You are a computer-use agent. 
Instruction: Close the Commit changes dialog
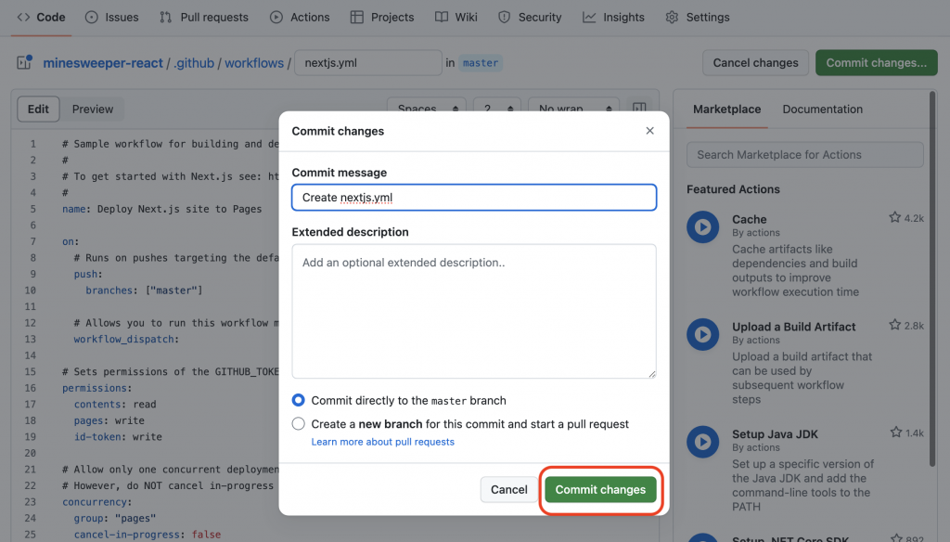click(649, 131)
